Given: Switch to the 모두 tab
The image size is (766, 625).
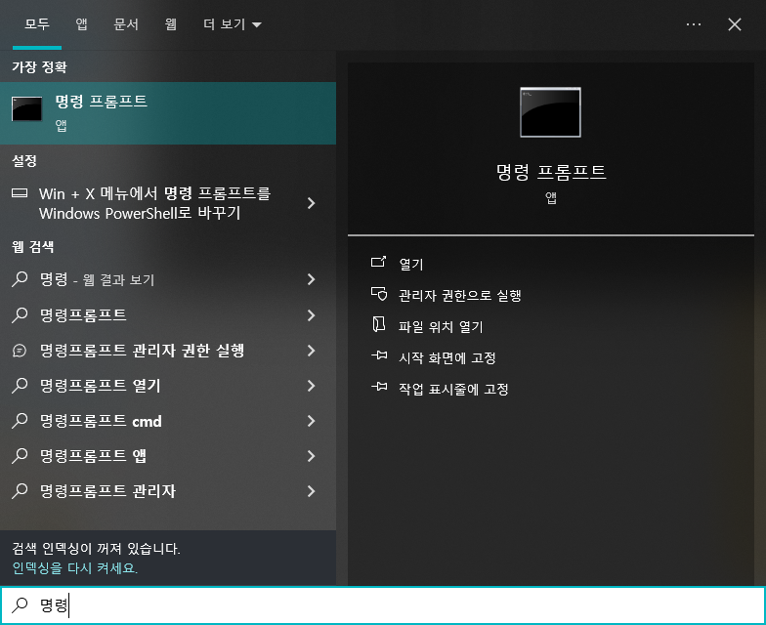Looking at the screenshot, I should coord(37,23).
